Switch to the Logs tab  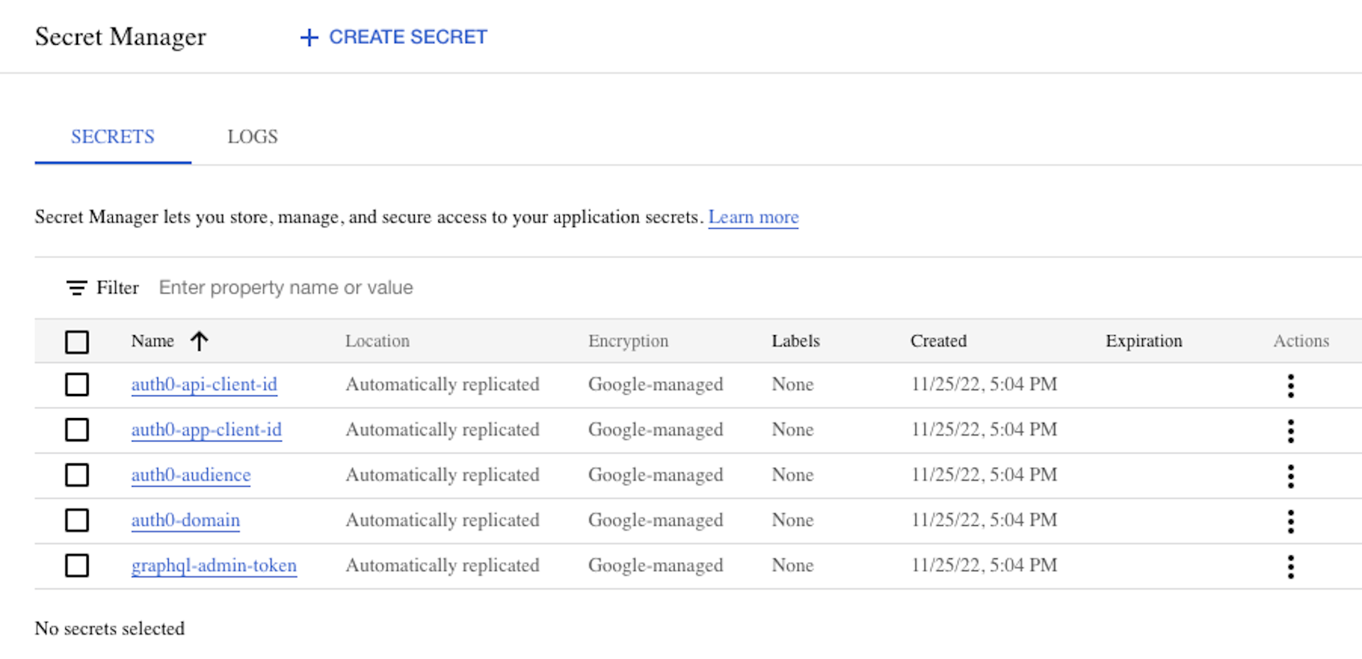253,137
